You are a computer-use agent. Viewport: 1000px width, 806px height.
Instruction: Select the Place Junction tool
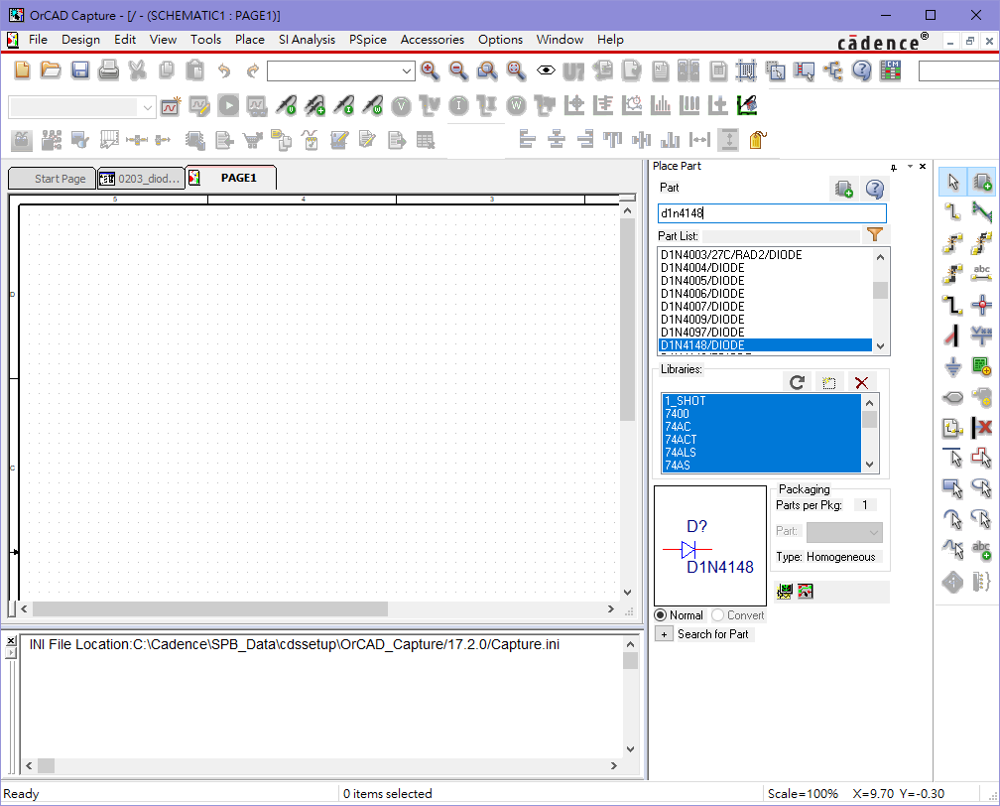tap(982, 304)
